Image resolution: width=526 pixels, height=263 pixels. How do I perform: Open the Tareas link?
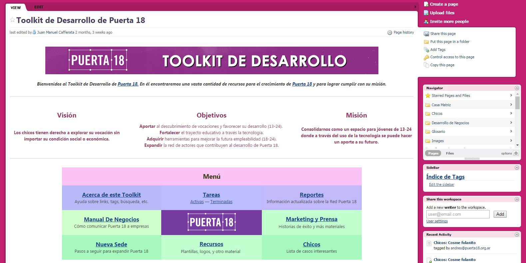212,195
